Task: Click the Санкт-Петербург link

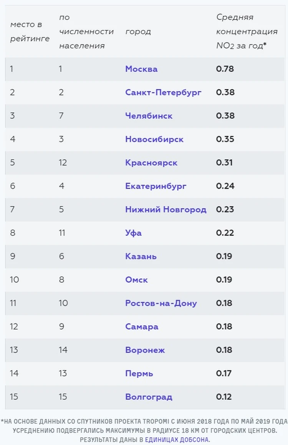Action: pyautogui.click(x=163, y=92)
